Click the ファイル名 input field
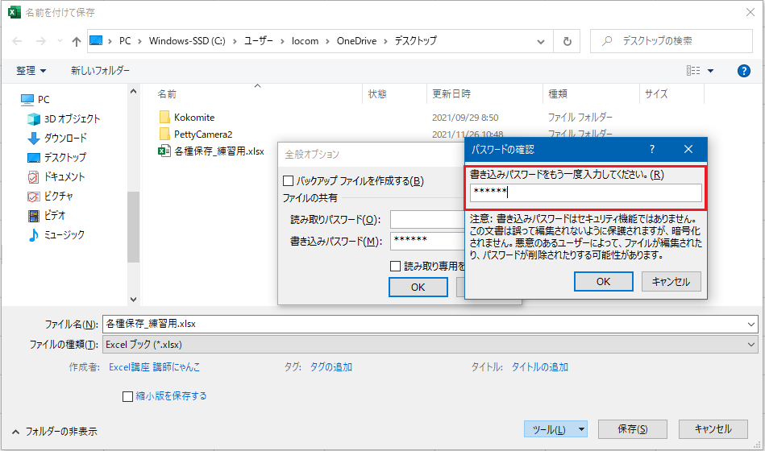 (x=423, y=324)
